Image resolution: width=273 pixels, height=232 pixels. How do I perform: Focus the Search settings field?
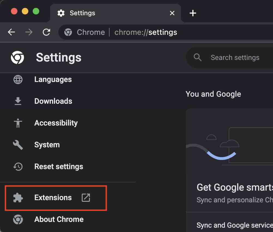pyautogui.click(x=235, y=58)
